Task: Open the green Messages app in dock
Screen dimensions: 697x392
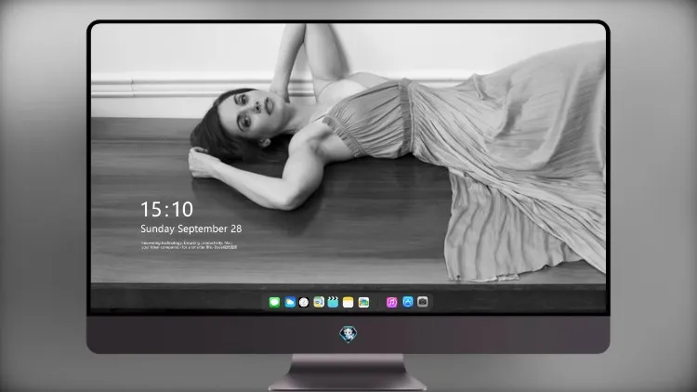Action: pyautogui.click(x=274, y=303)
